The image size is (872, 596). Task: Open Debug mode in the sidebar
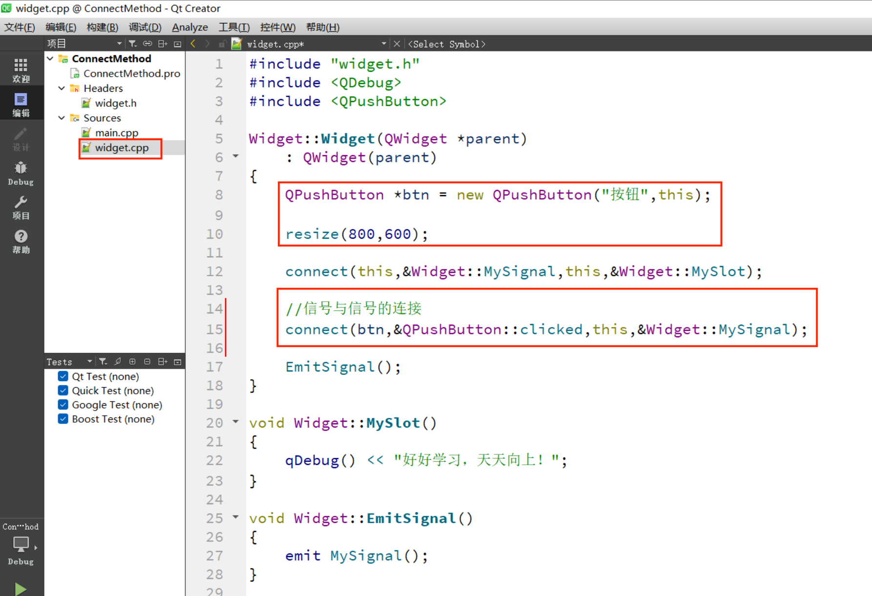[x=21, y=173]
